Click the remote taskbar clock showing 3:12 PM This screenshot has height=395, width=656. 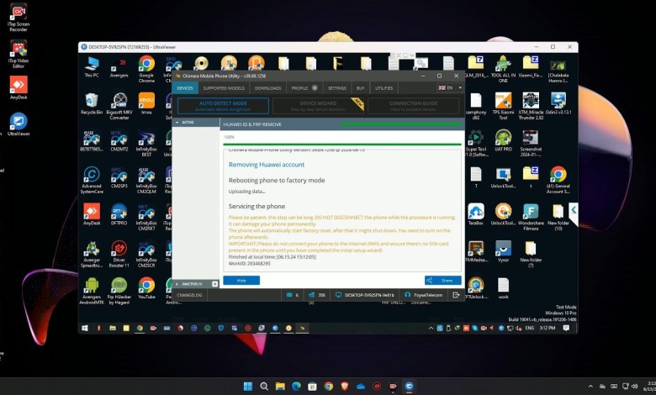(x=548, y=328)
